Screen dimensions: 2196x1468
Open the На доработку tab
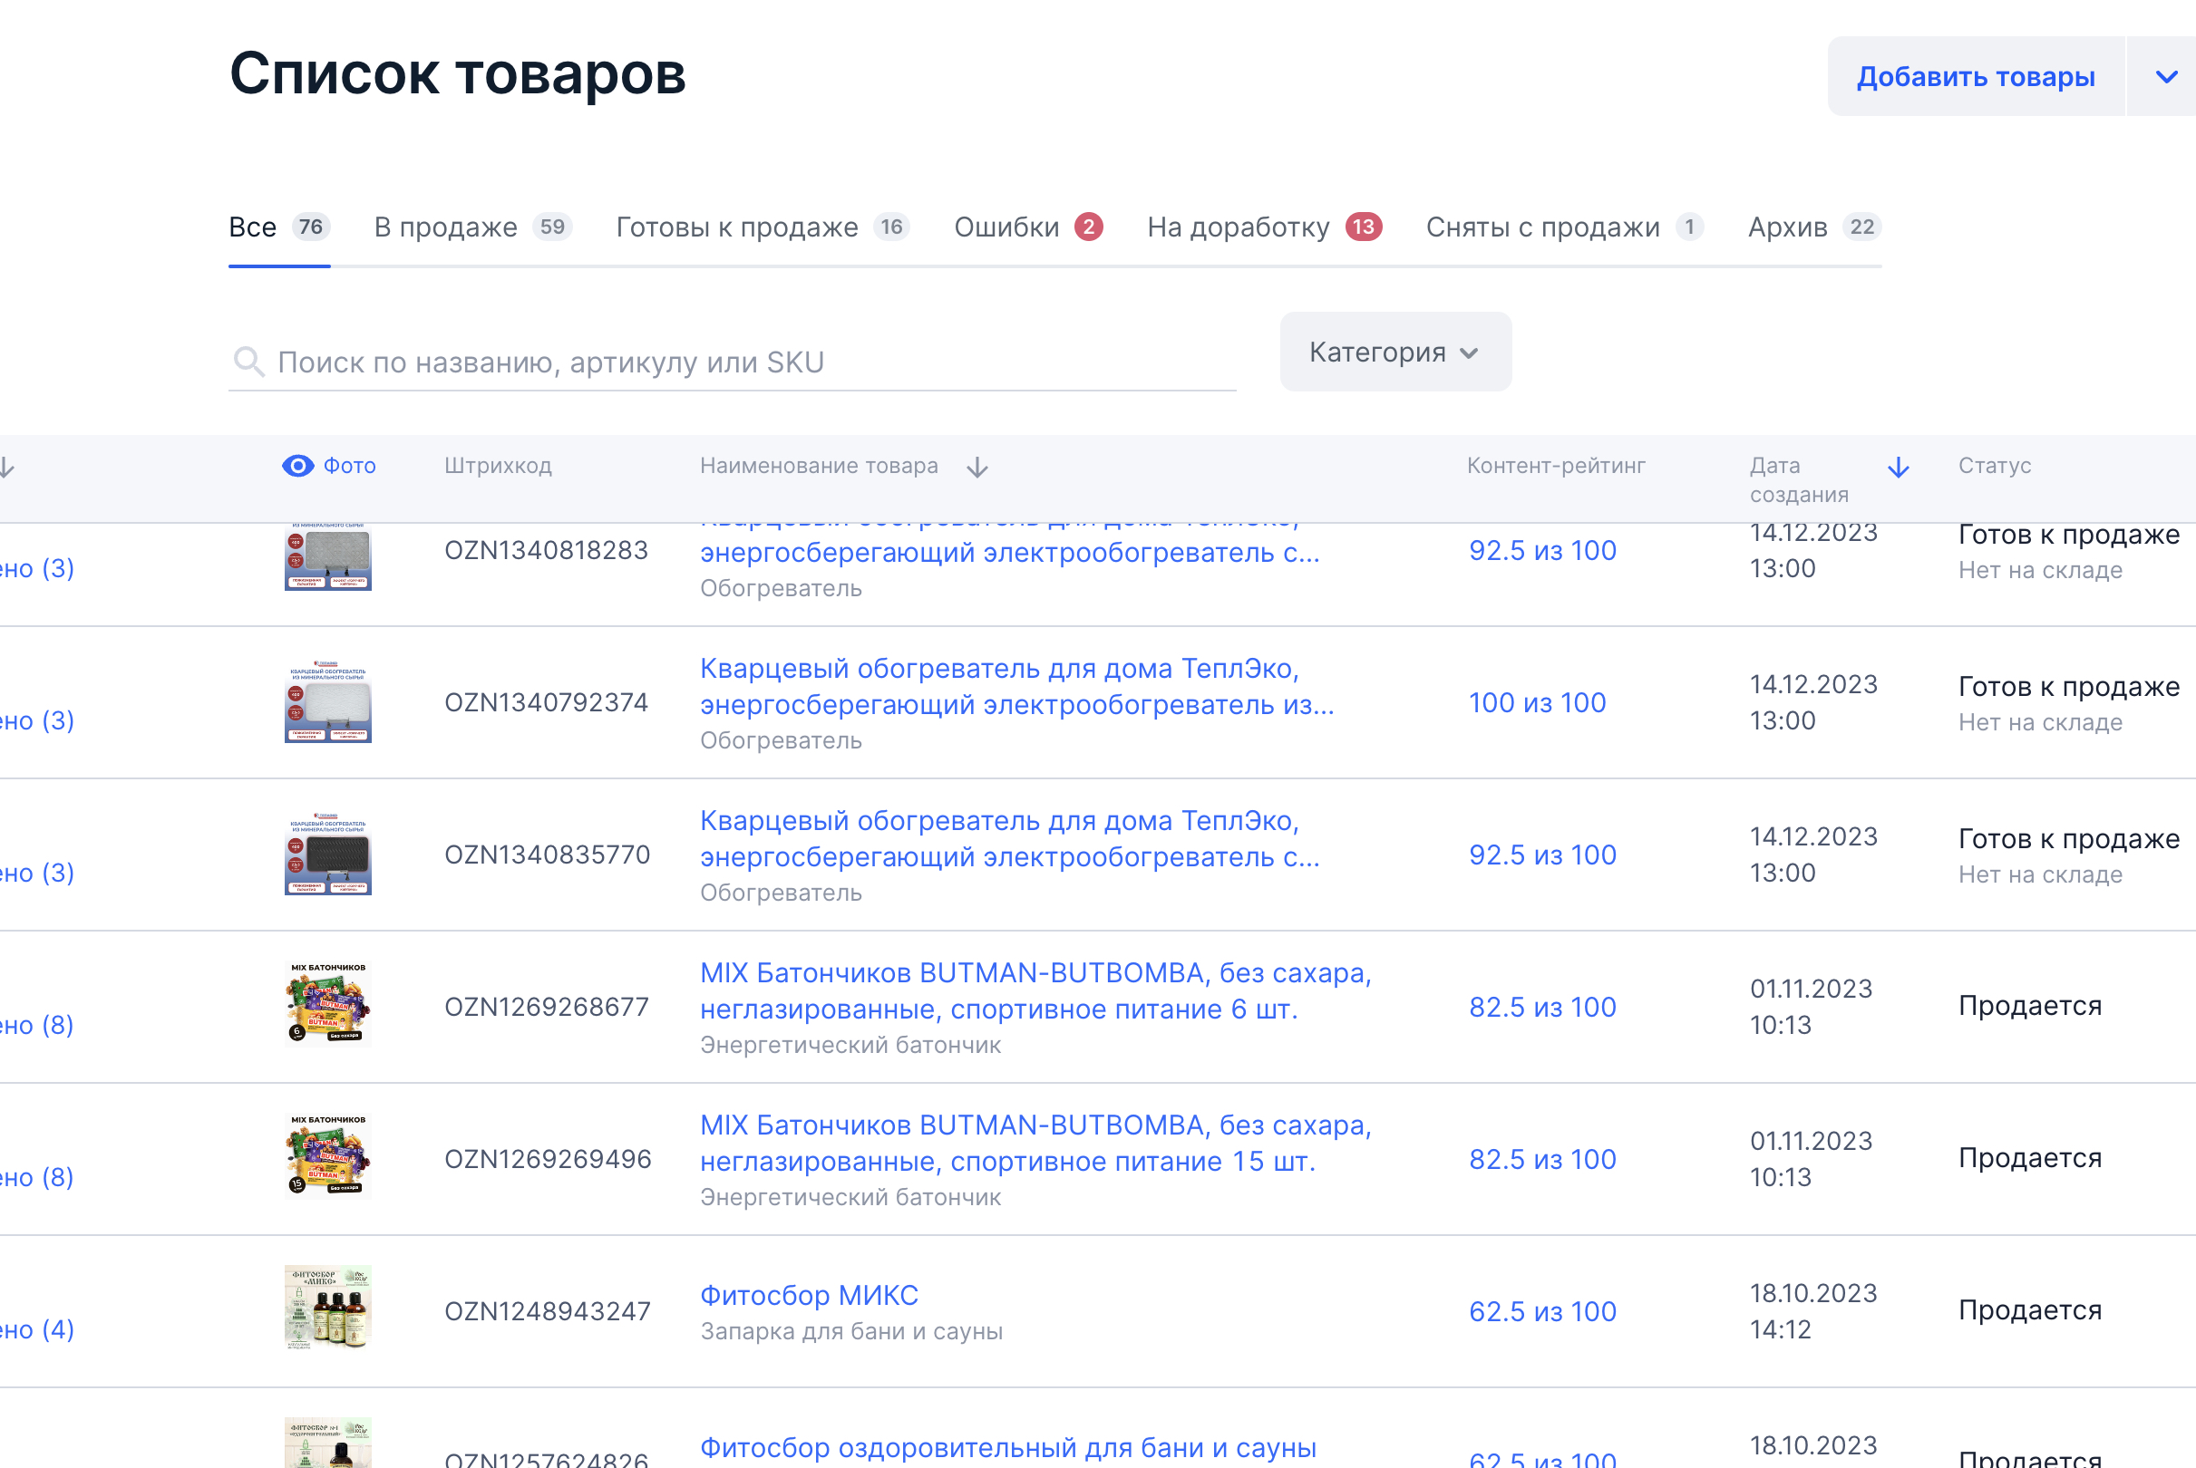(x=1264, y=227)
